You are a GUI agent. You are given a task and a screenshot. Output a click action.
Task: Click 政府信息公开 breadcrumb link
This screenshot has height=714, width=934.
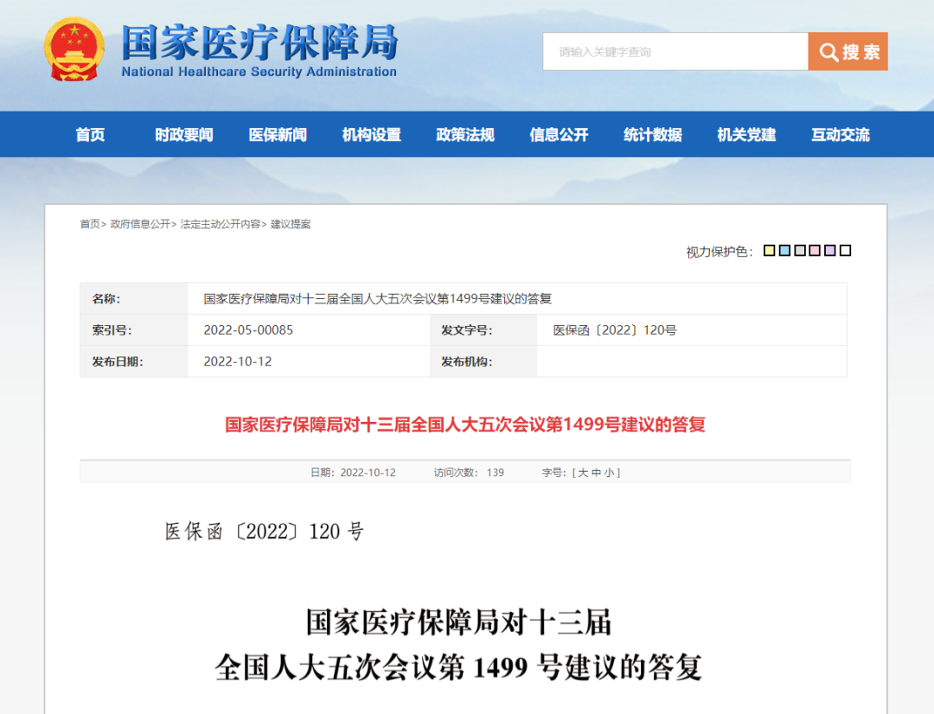tap(140, 224)
